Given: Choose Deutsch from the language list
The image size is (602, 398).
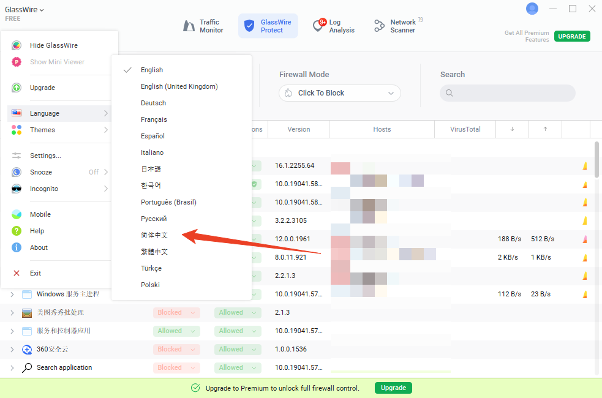Looking at the screenshot, I should 153,103.
